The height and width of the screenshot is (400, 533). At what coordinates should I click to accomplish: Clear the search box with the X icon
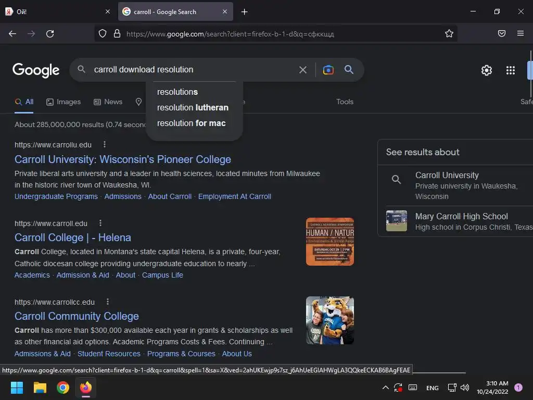302,70
